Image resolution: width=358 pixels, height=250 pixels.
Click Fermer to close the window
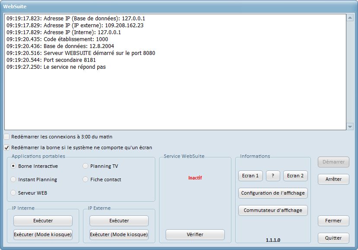click(x=333, y=221)
